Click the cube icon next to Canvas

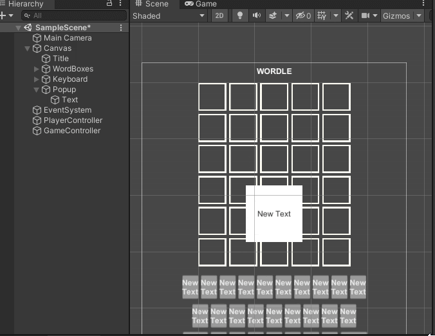point(37,48)
